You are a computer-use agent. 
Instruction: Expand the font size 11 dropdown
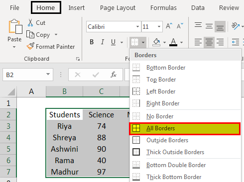click(x=159, y=26)
